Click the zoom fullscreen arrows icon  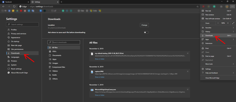coord(233,23)
